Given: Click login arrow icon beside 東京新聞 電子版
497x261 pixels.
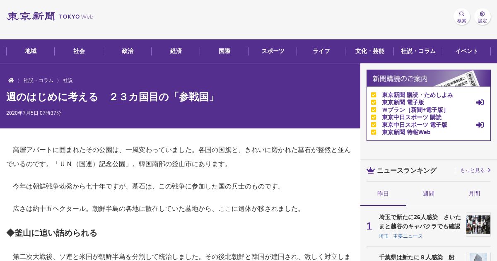Looking at the screenshot, I should [x=480, y=102].
